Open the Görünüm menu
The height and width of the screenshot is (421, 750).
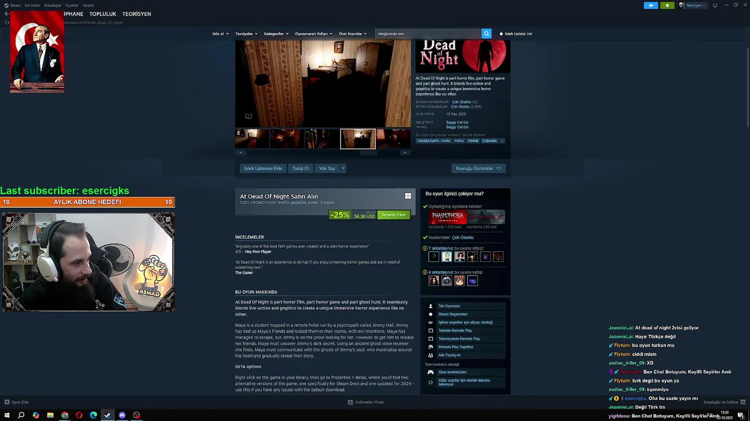(x=32, y=5)
